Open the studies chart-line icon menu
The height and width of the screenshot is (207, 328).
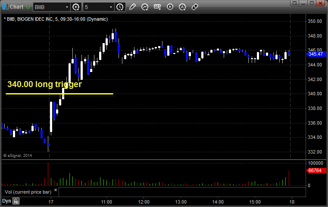point(145,7)
